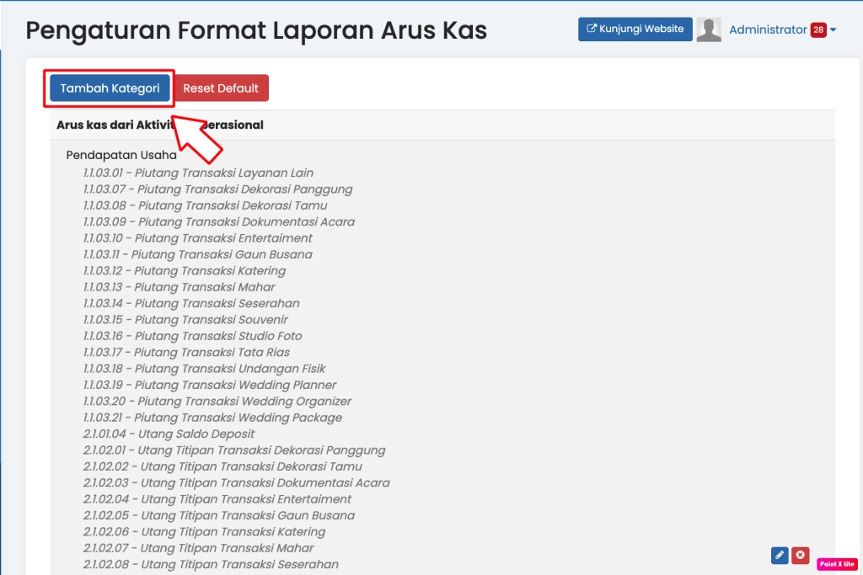Viewport: 863px width, 575px height.
Task: Open the Administrator dropdown caret
Action: [834, 30]
